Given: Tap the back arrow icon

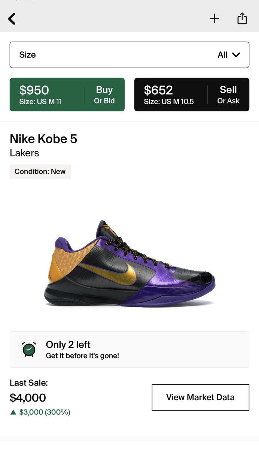Looking at the screenshot, I should pos(12,18).
